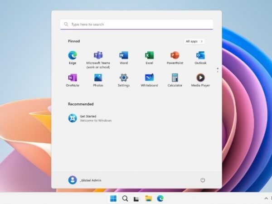Launch File Explorer from the taskbar
Screen dimensions: 272x204
pyautogui.click(x=149, y=199)
